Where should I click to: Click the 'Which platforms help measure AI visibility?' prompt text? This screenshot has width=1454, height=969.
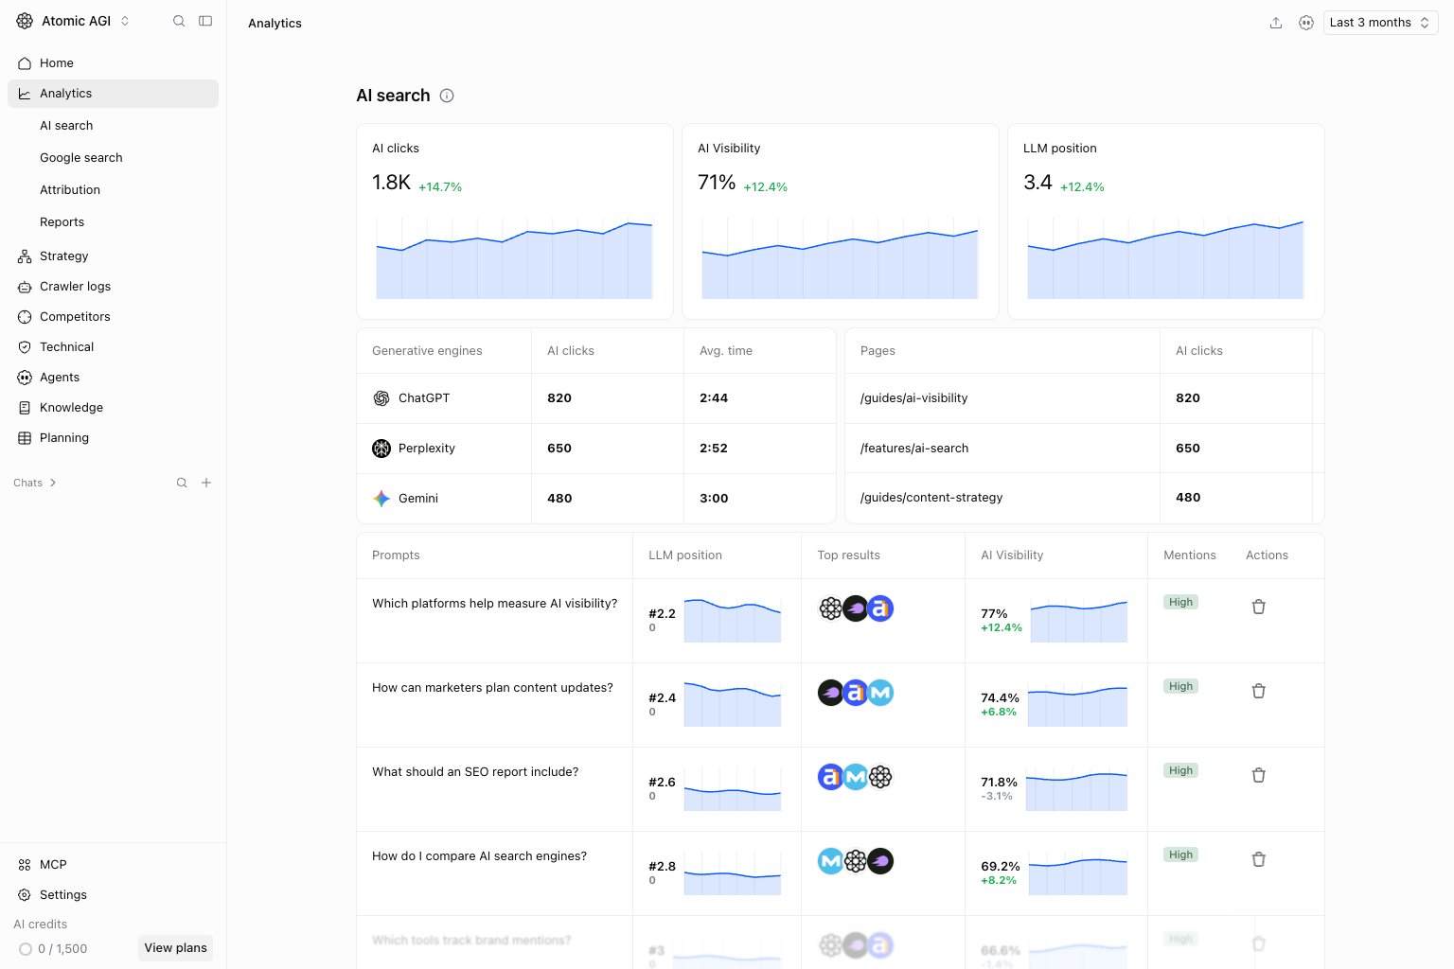pos(495,604)
